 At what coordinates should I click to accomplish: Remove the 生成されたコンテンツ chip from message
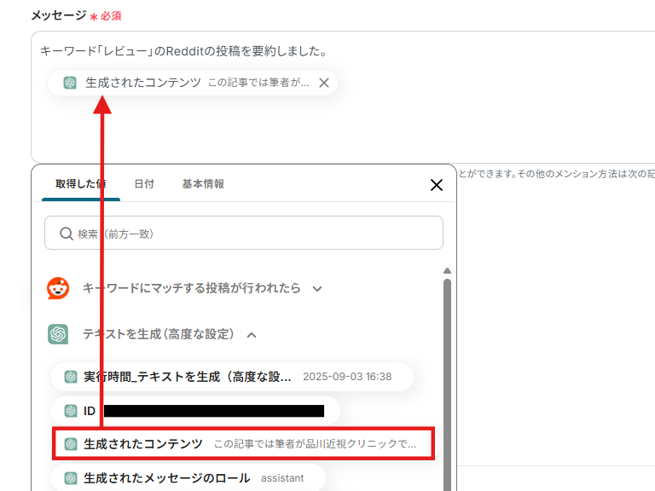click(324, 83)
